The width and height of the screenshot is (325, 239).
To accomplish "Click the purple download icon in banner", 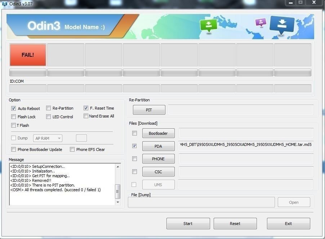I will point(261,22).
